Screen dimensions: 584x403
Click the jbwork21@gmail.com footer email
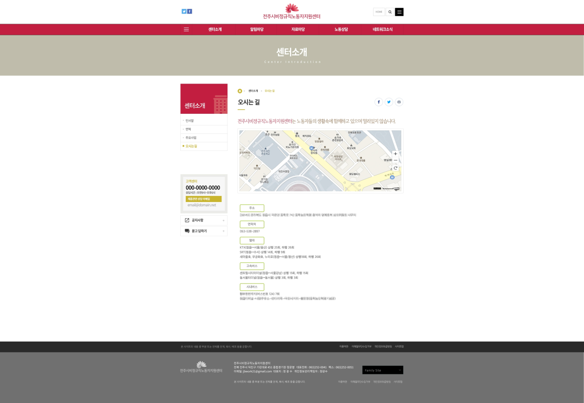(x=257, y=371)
